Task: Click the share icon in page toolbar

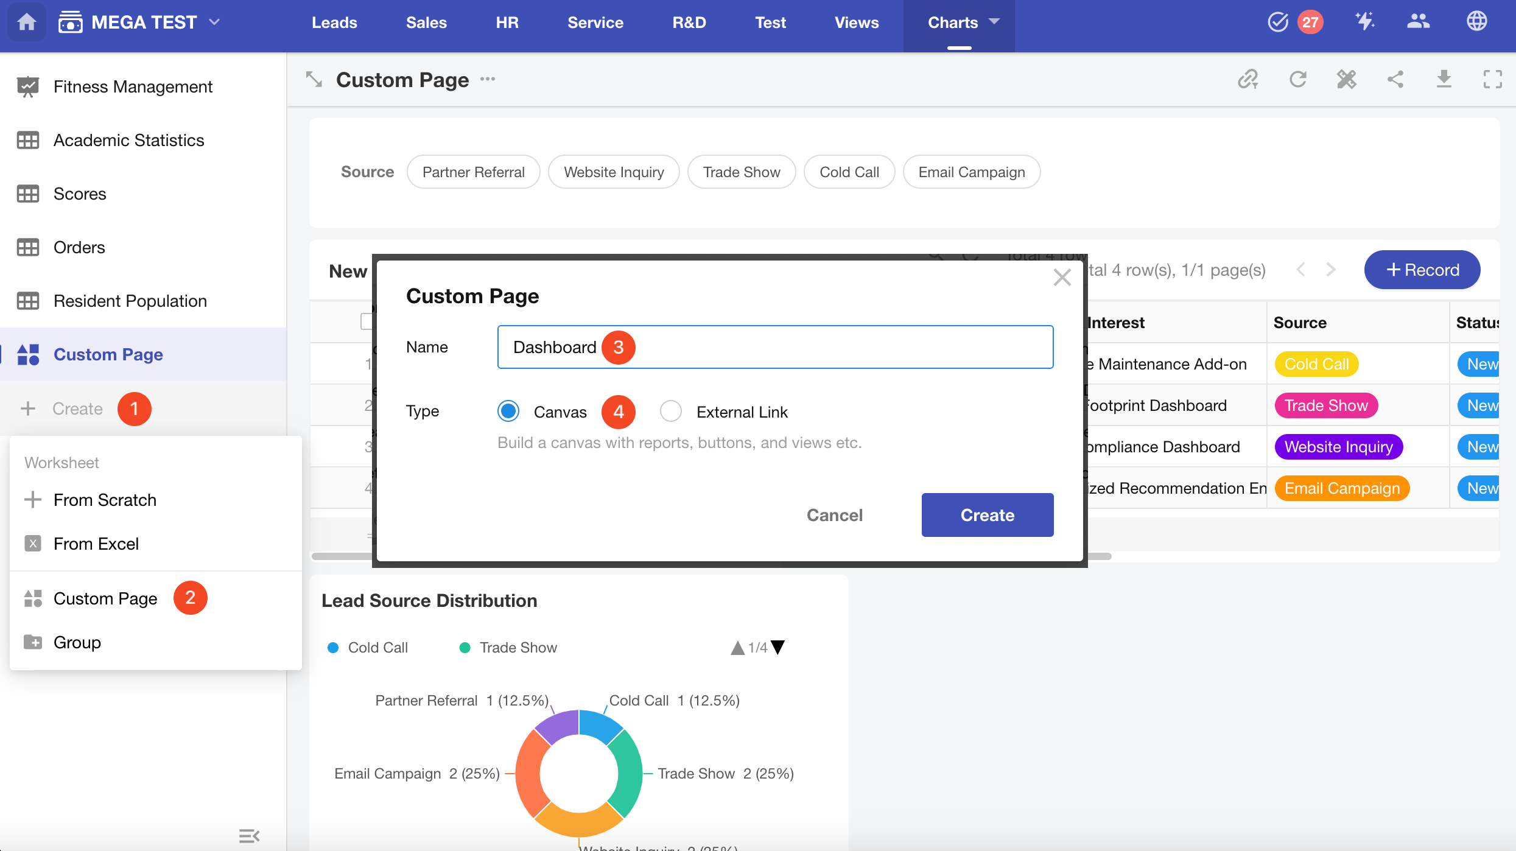Action: 1395,79
